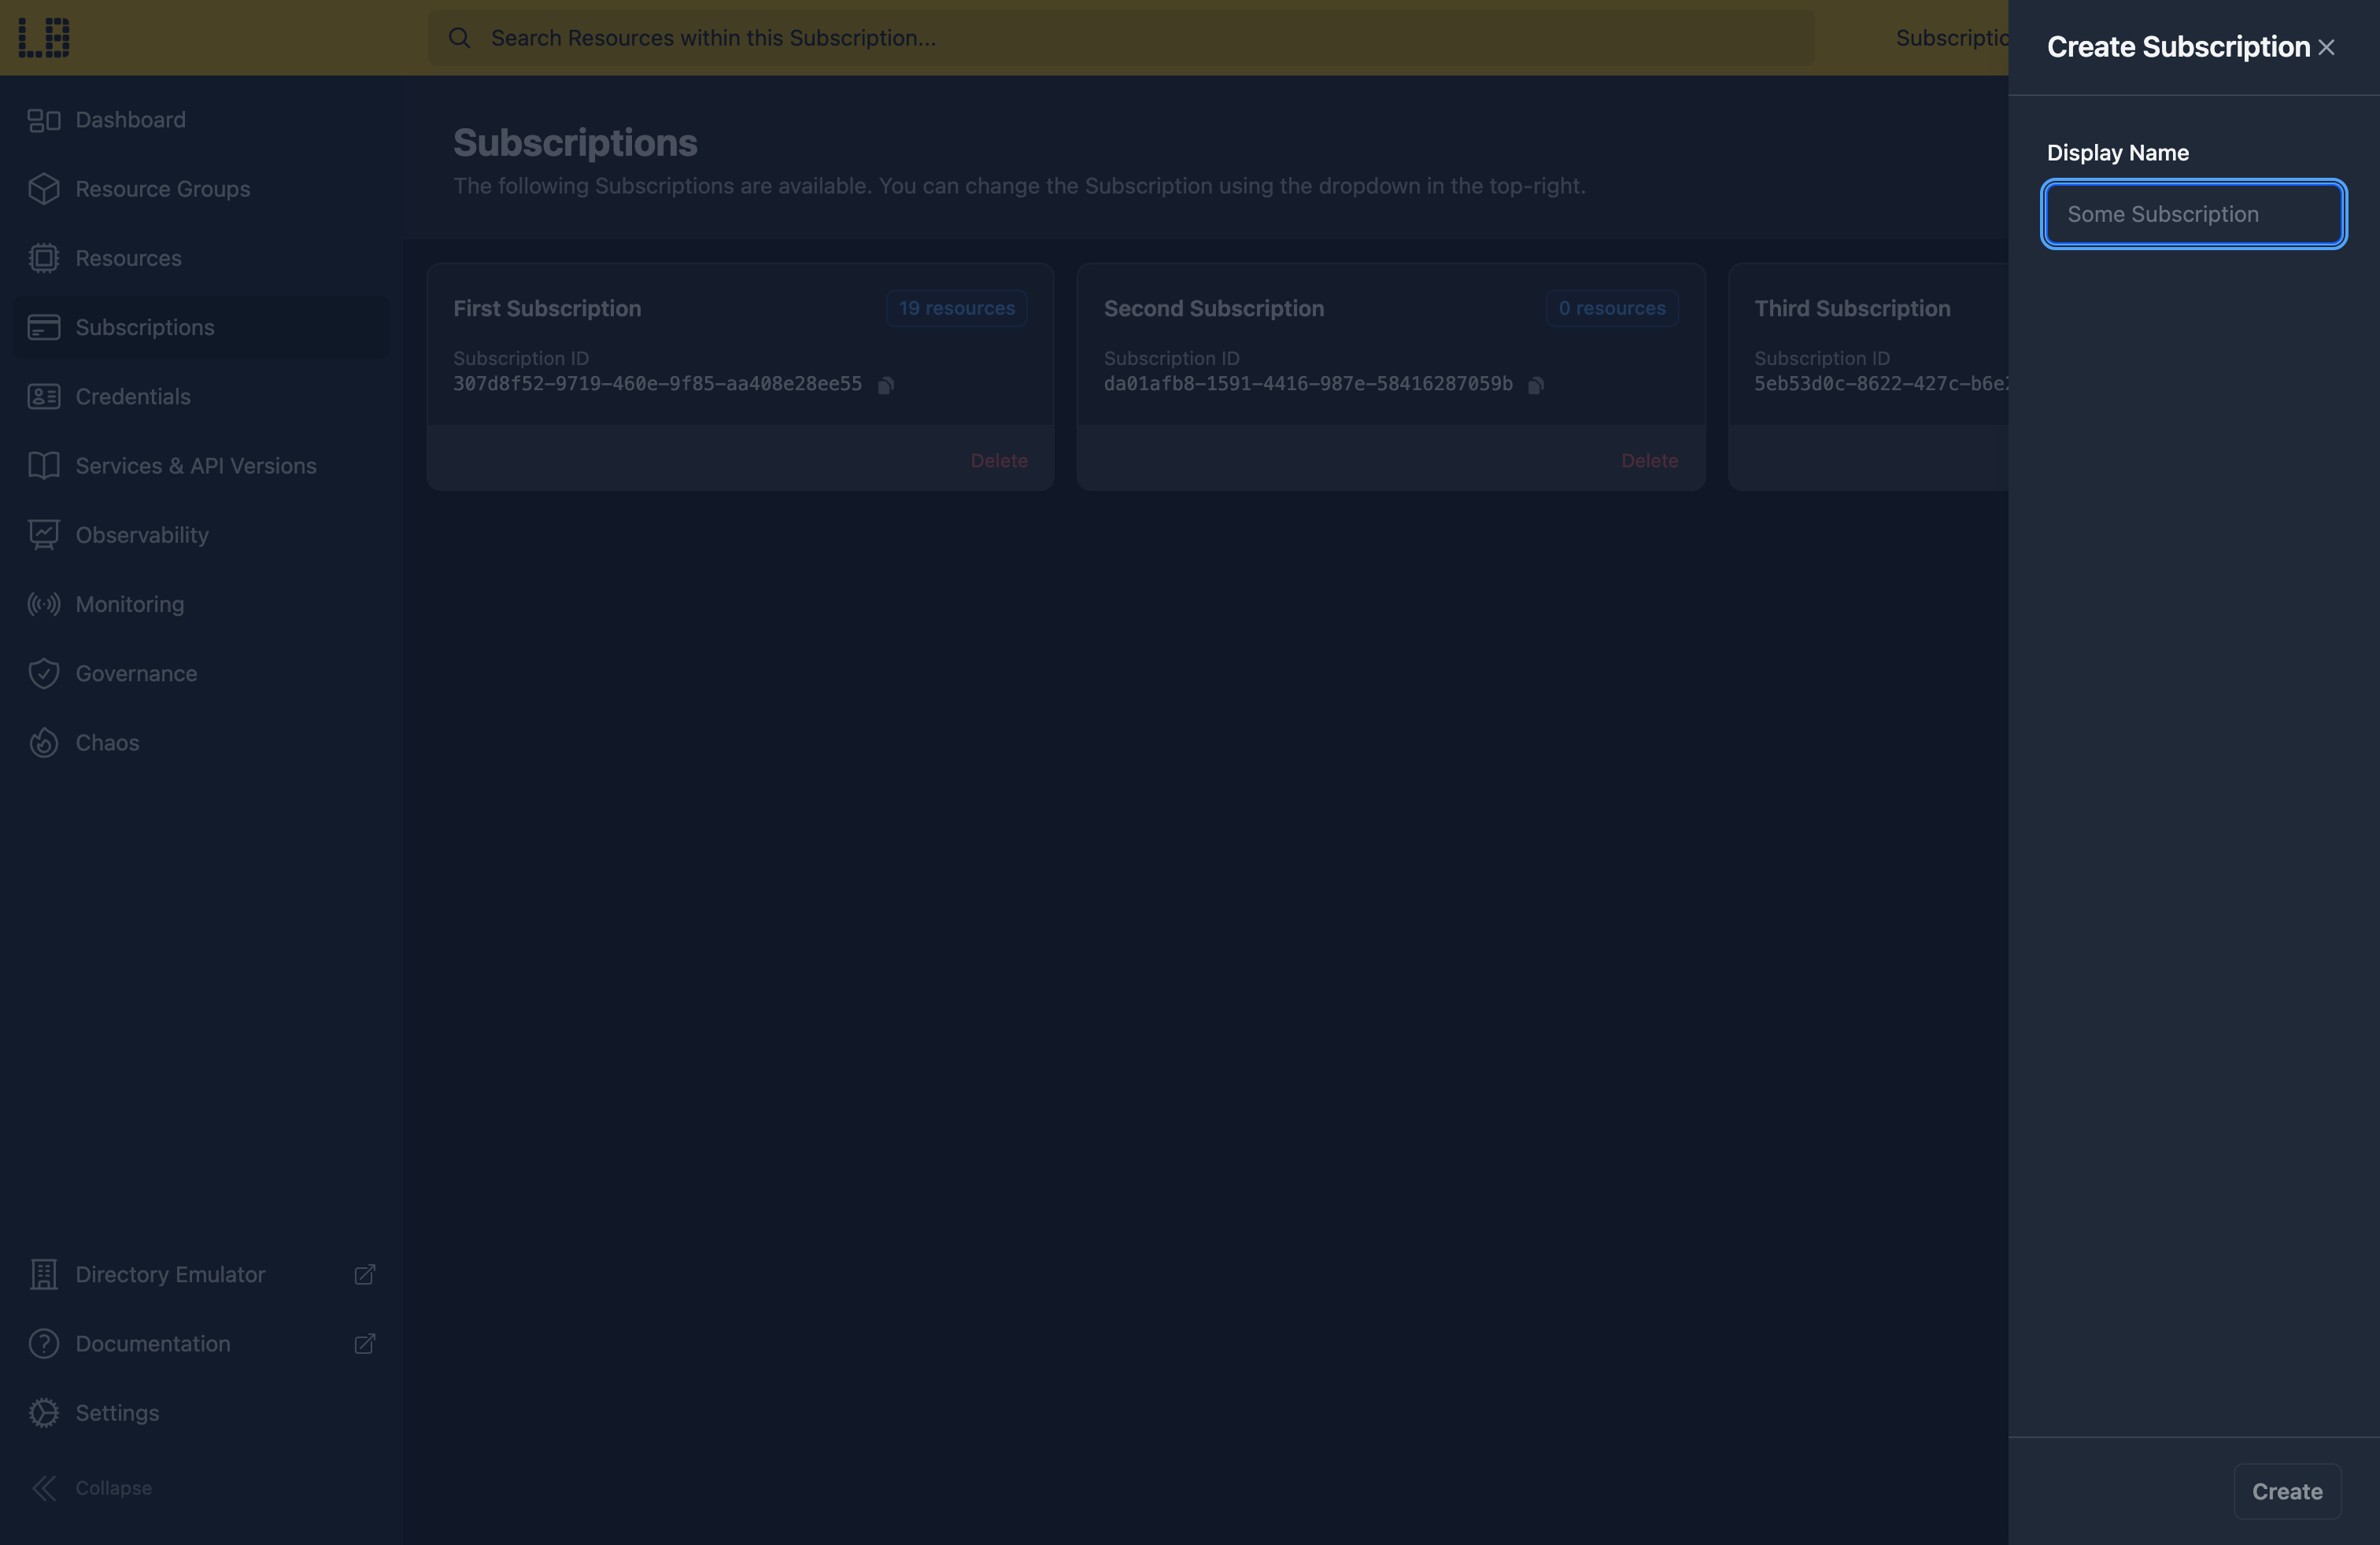
Task: Copy the First Subscription ID
Action: click(x=886, y=385)
